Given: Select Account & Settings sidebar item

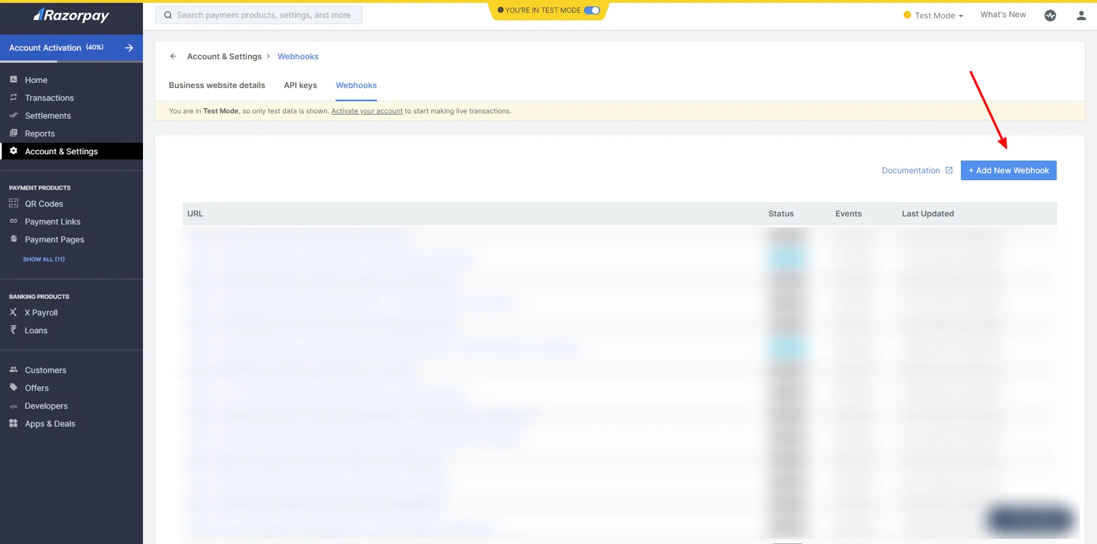Looking at the screenshot, I should pyautogui.click(x=71, y=151).
